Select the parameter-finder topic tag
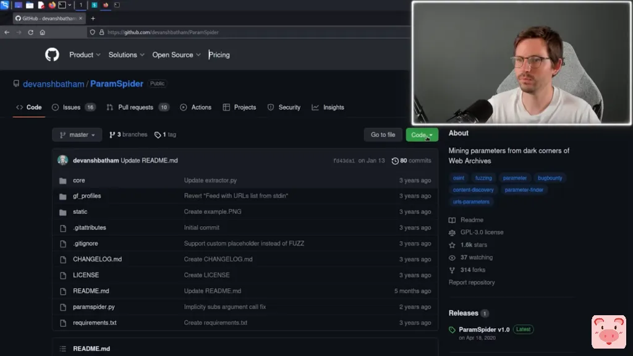The width and height of the screenshot is (633, 356). click(524, 190)
